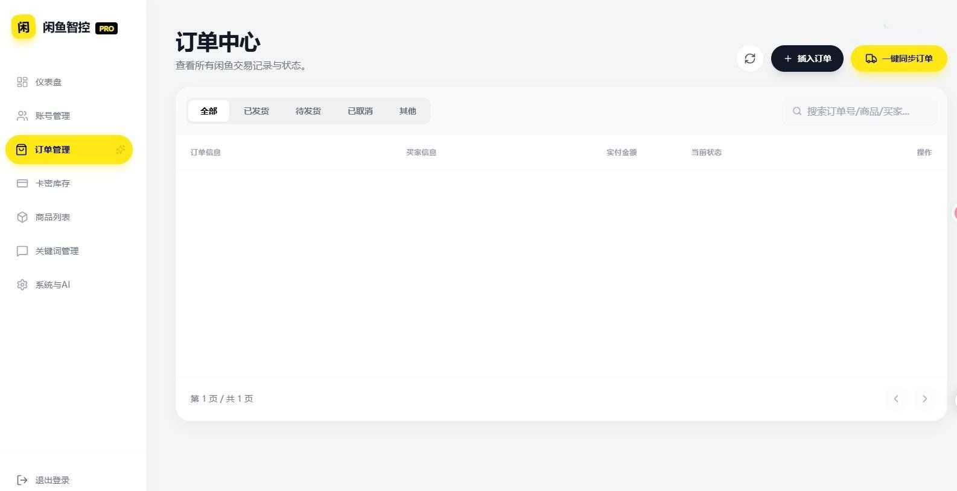Select the 订单管理 sidebar item
The height and width of the screenshot is (491, 957).
coord(69,150)
